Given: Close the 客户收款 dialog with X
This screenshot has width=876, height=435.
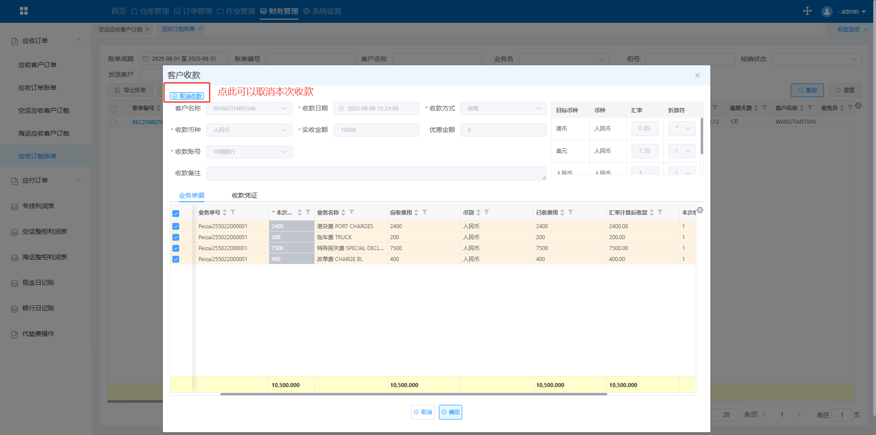Looking at the screenshot, I should [697, 75].
